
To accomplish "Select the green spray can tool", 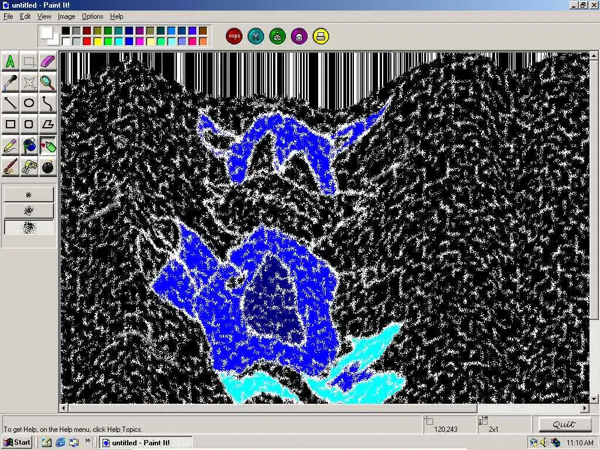I will click(48, 146).
